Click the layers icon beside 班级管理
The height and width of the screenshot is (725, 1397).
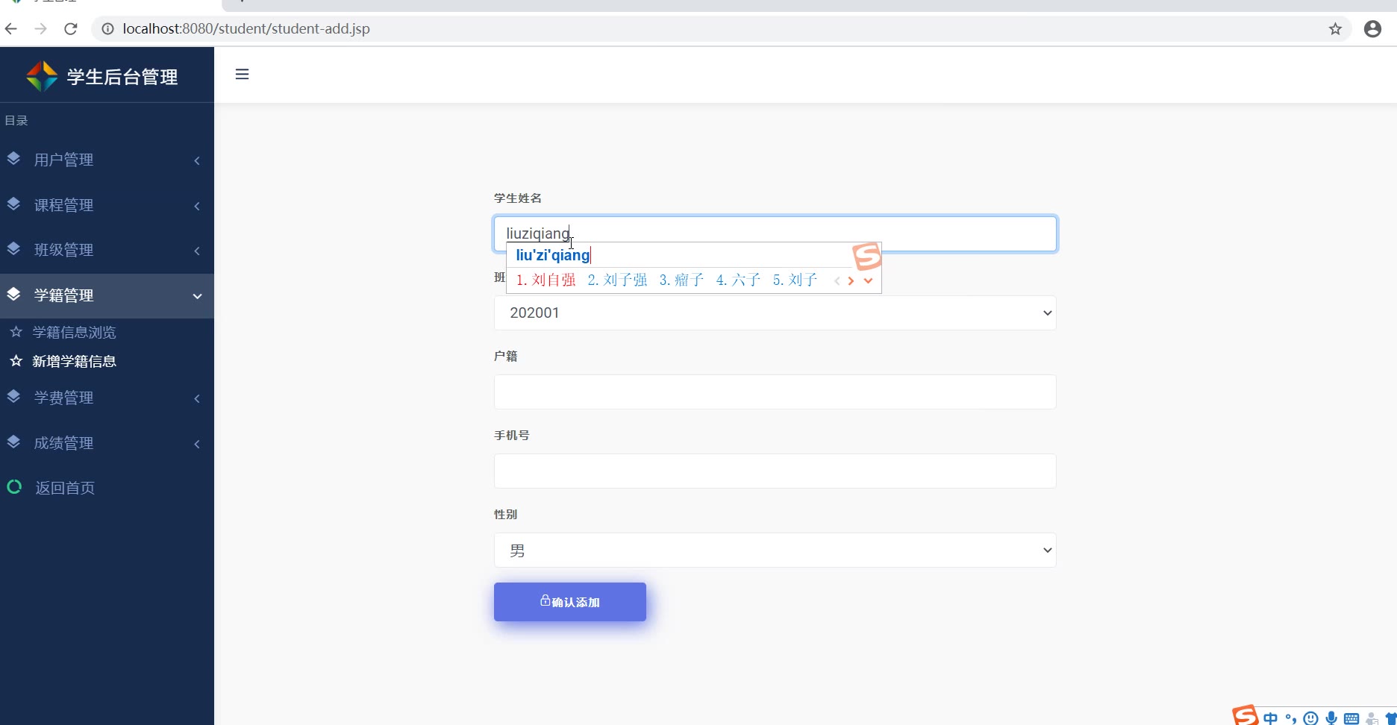(13, 249)
